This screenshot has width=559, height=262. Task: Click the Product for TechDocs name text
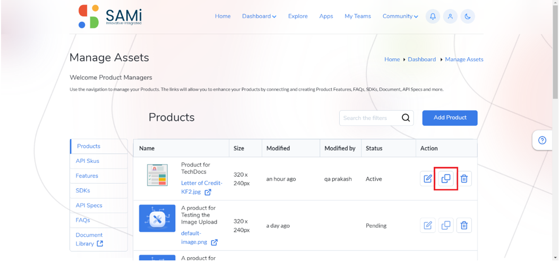(196, 168)
